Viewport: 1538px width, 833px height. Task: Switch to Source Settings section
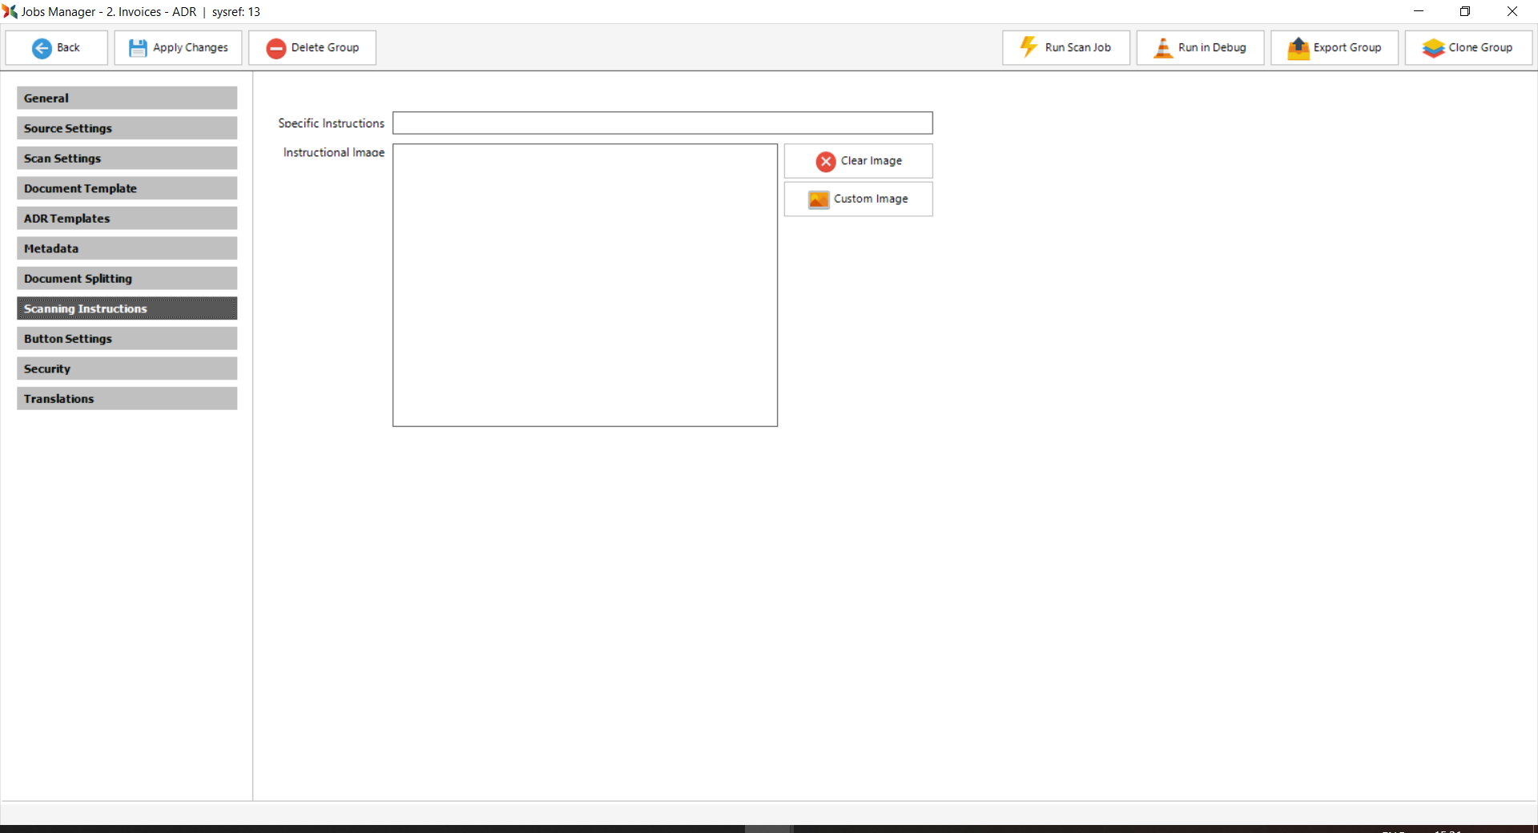[x=127, y=128]
